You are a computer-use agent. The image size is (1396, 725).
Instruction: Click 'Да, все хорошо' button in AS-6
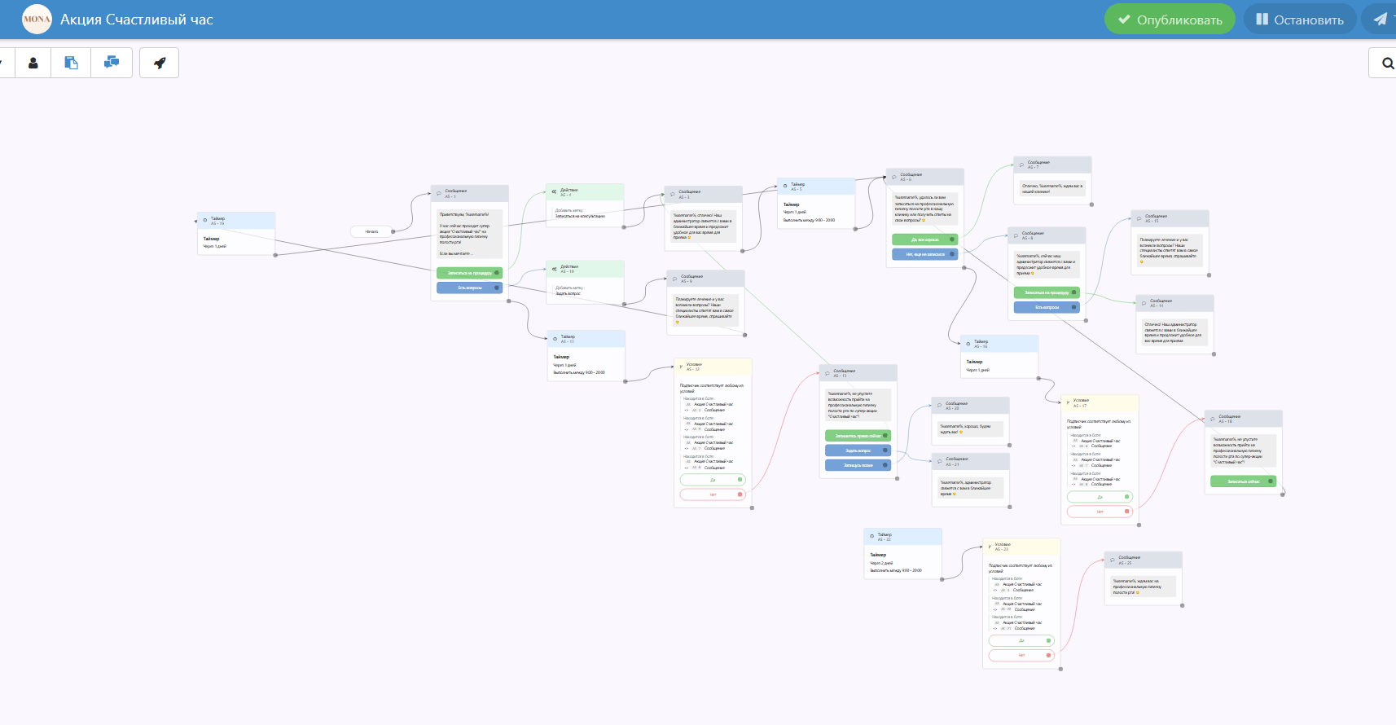pos(924,239)
